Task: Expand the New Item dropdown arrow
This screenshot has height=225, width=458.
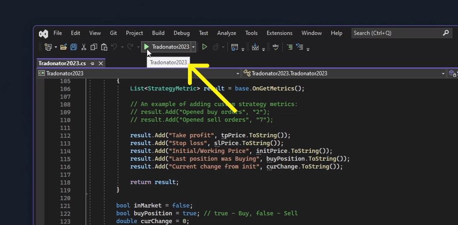Action: coord(55,47)
